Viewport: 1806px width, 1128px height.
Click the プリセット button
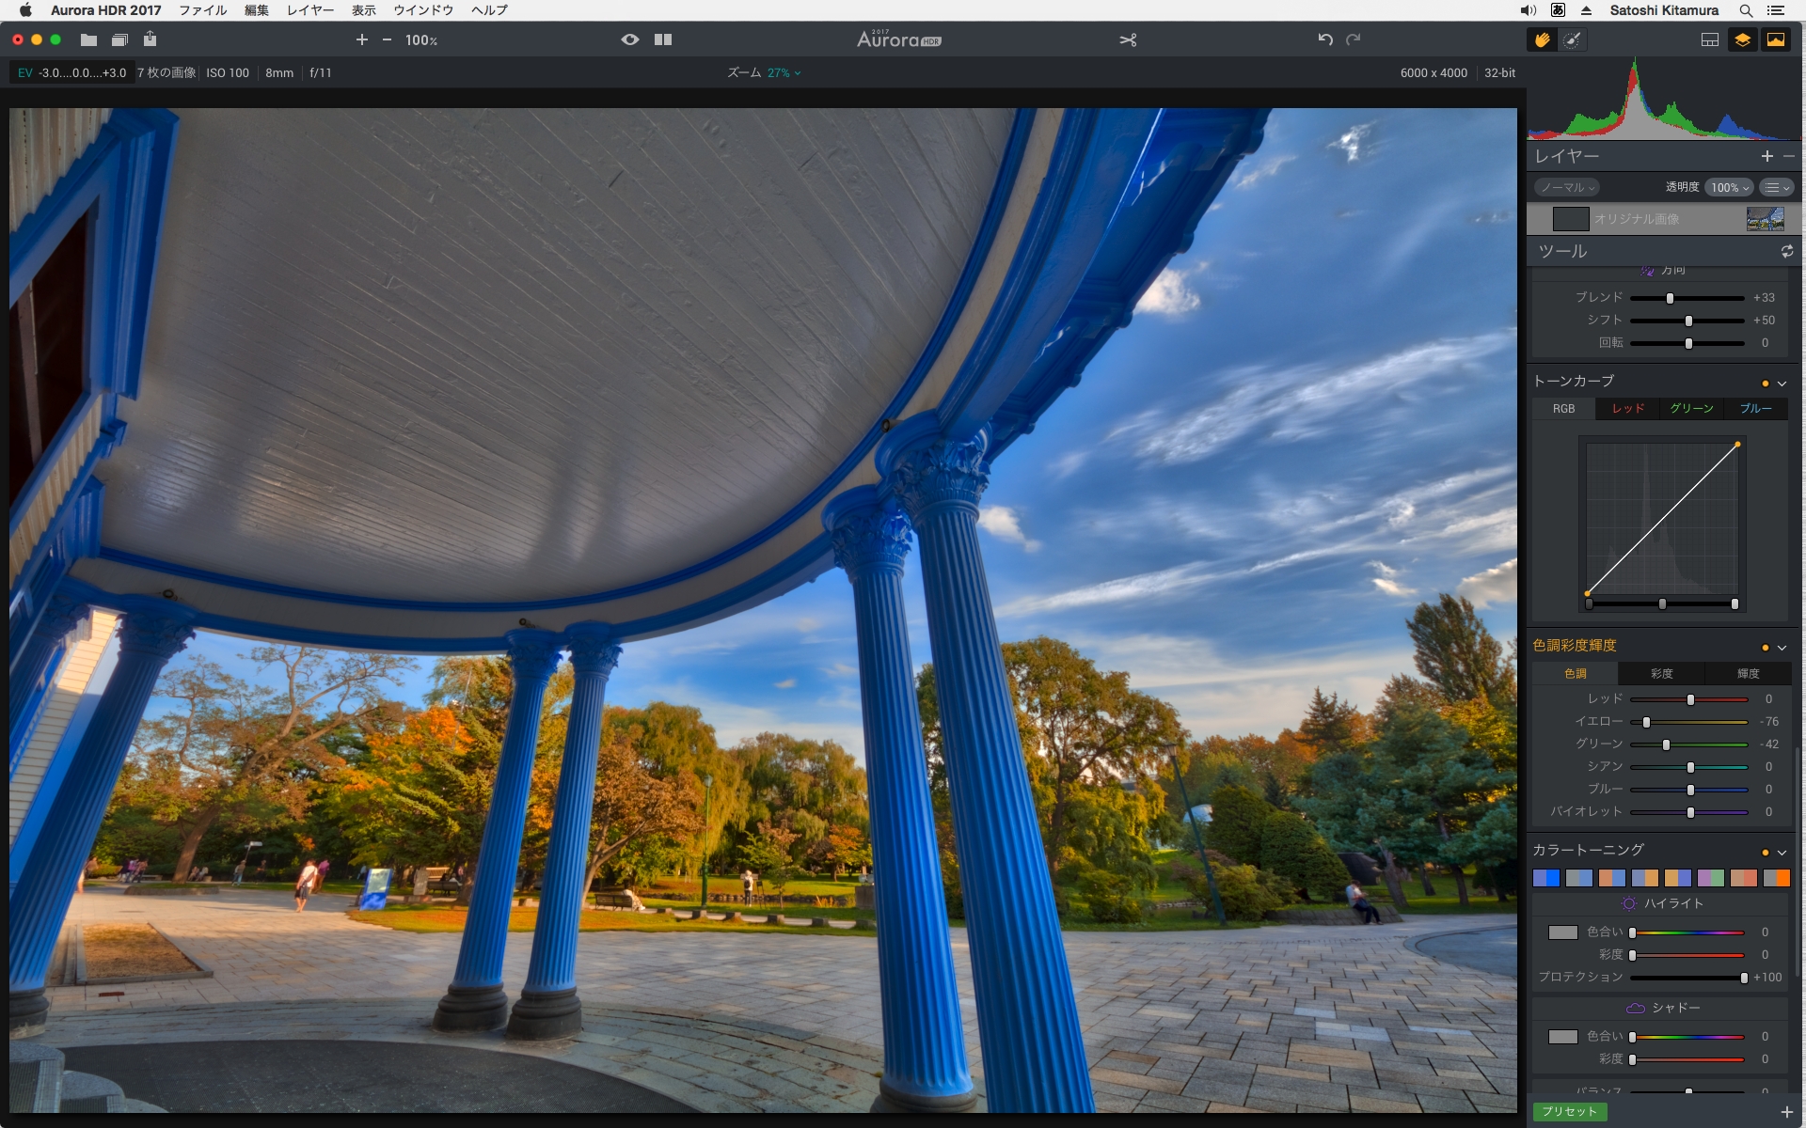coord(1569,1111)
